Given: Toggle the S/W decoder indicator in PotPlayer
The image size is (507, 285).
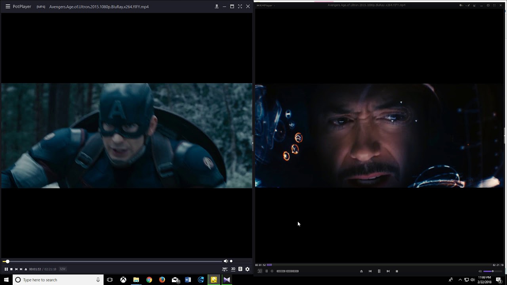Looking at the screenshot, I should [x=63, y=269].
